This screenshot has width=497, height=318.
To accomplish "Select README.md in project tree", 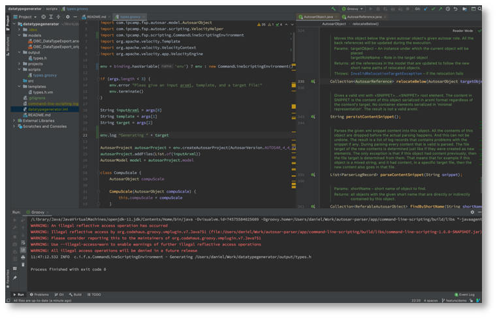I will coord(37,115).
